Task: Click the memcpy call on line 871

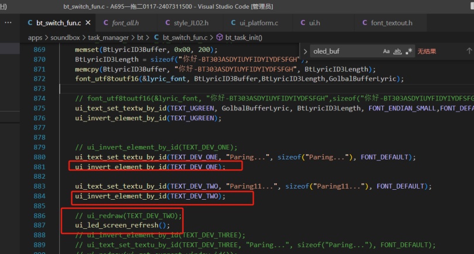Action: (225, 69)
